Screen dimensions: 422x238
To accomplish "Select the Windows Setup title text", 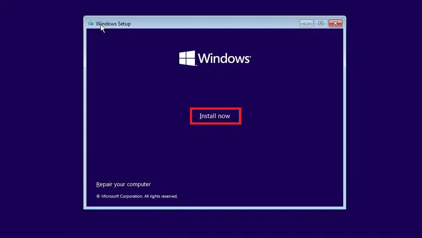I will (x=113, y=24).
